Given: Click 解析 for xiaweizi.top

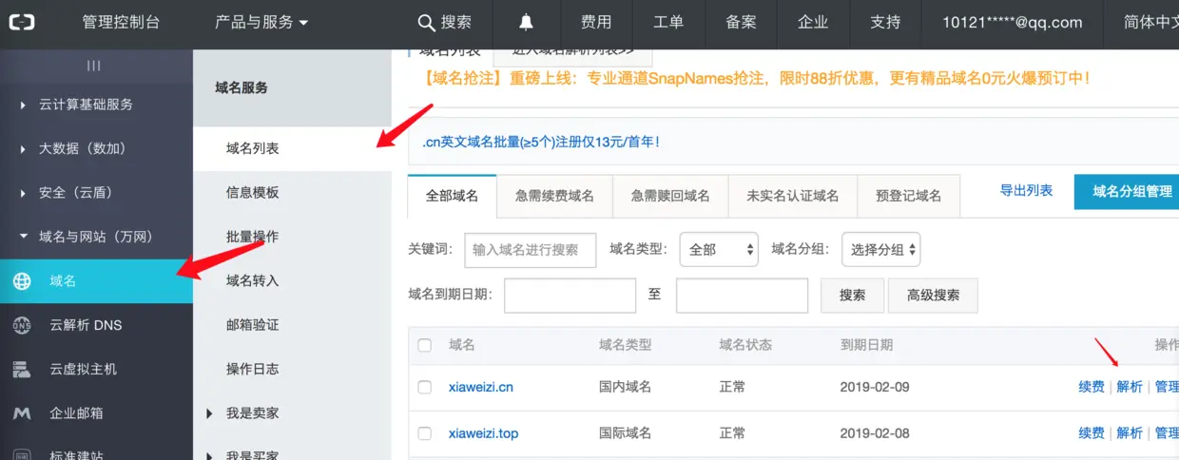Looking at the screenshot, I should (1130, 433).
